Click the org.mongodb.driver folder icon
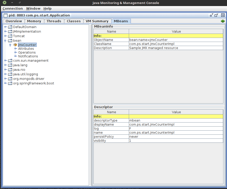The image size is (227, 189). click(10, 79)
